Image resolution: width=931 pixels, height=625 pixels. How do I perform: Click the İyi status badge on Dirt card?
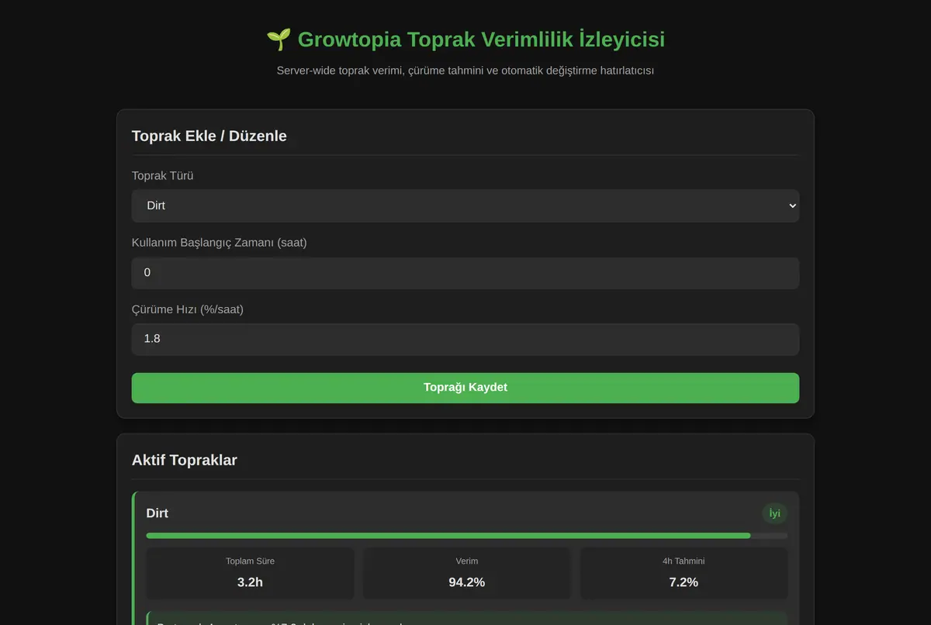click(774, 513)
